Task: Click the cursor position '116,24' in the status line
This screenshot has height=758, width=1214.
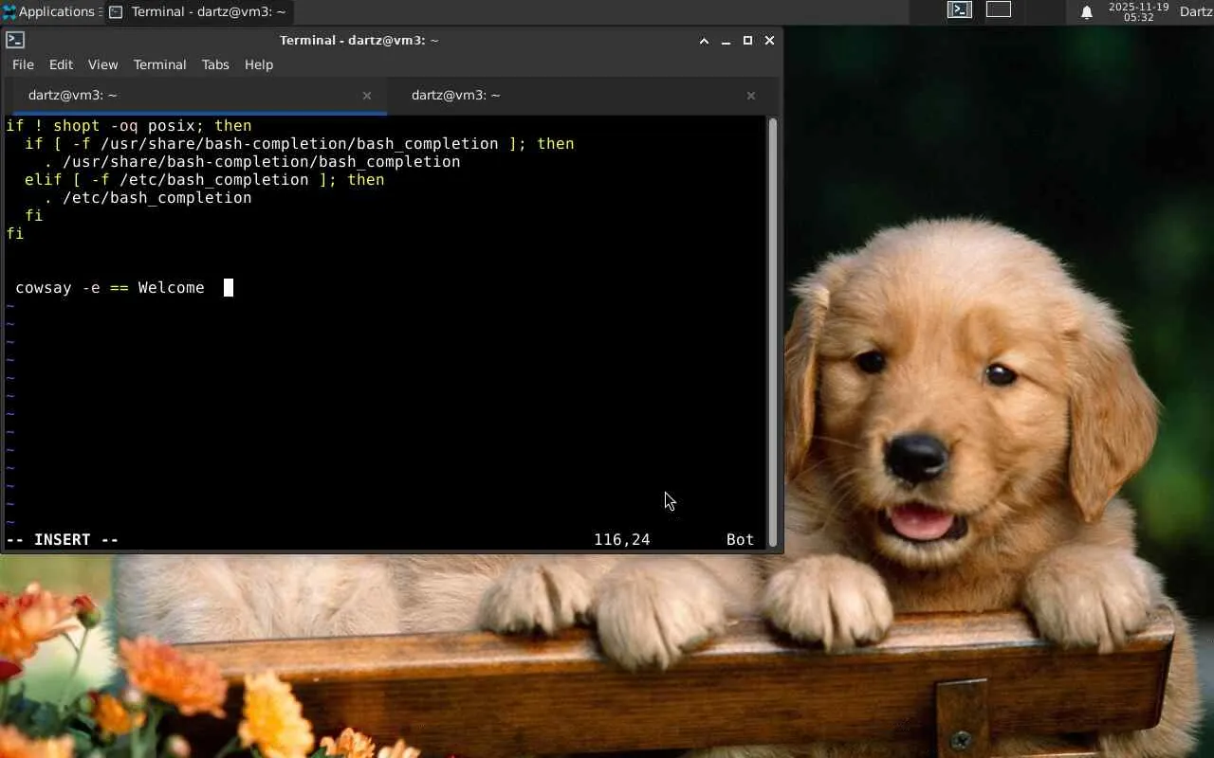Action: (x=622, y=540)
